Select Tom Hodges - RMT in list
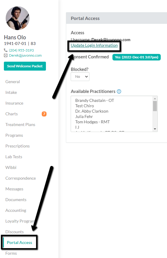This screenshot has height=258, width=167. [92, 122]
